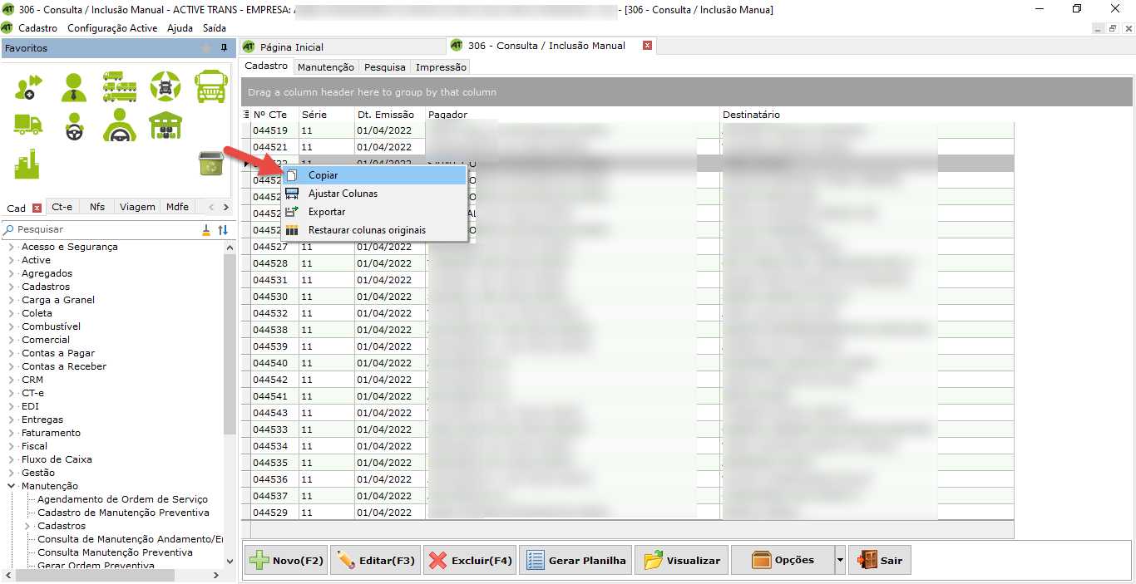The image size is (1136, 584).
Task: Open the truck fleet favorite icon
Action: (x=120, y=86)
